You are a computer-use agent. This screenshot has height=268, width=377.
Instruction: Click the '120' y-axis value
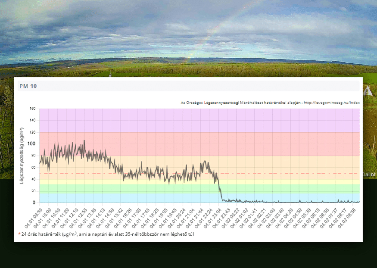(x=32, y=132)
